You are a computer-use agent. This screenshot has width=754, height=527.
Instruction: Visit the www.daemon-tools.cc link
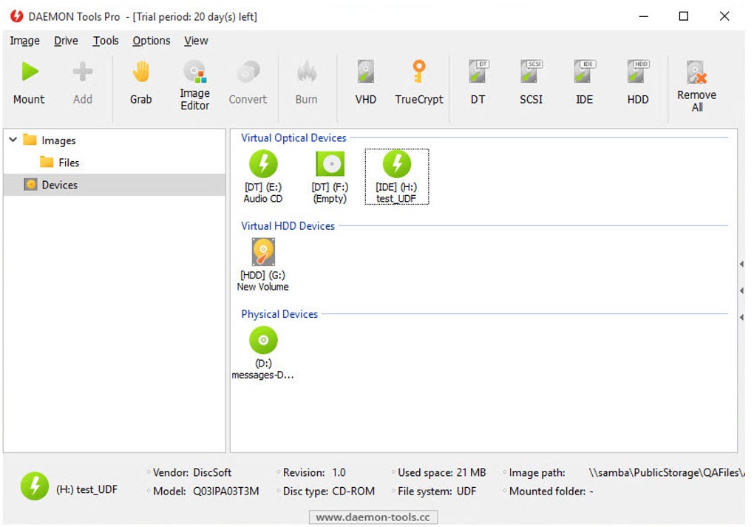click(373, 517)
